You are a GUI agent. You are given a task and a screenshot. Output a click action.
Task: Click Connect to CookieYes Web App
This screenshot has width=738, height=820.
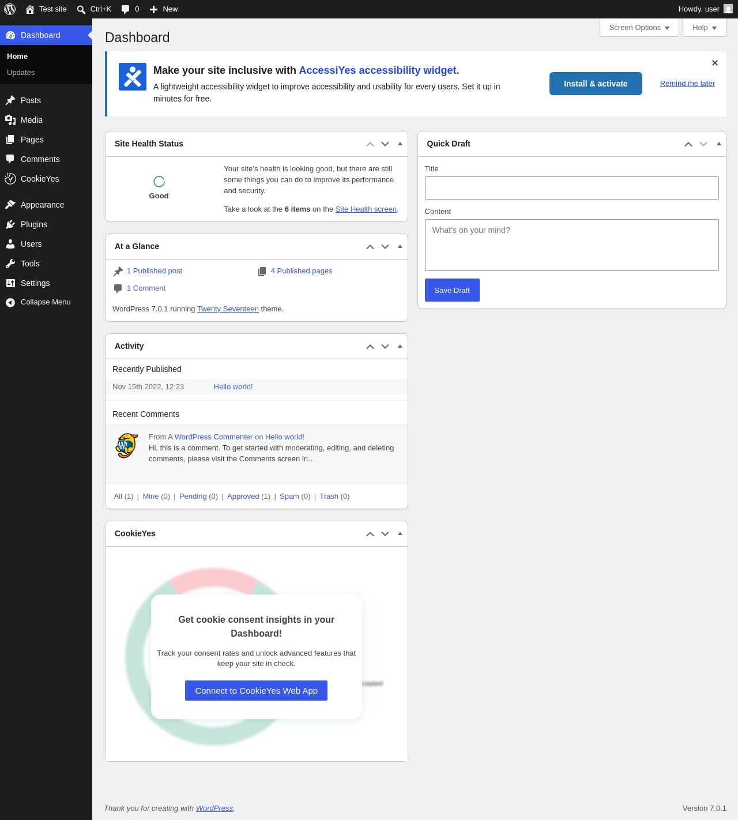click(256, 691)
